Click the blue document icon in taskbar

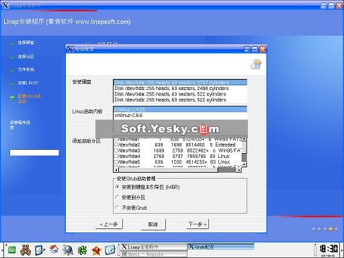pos(110,250)
